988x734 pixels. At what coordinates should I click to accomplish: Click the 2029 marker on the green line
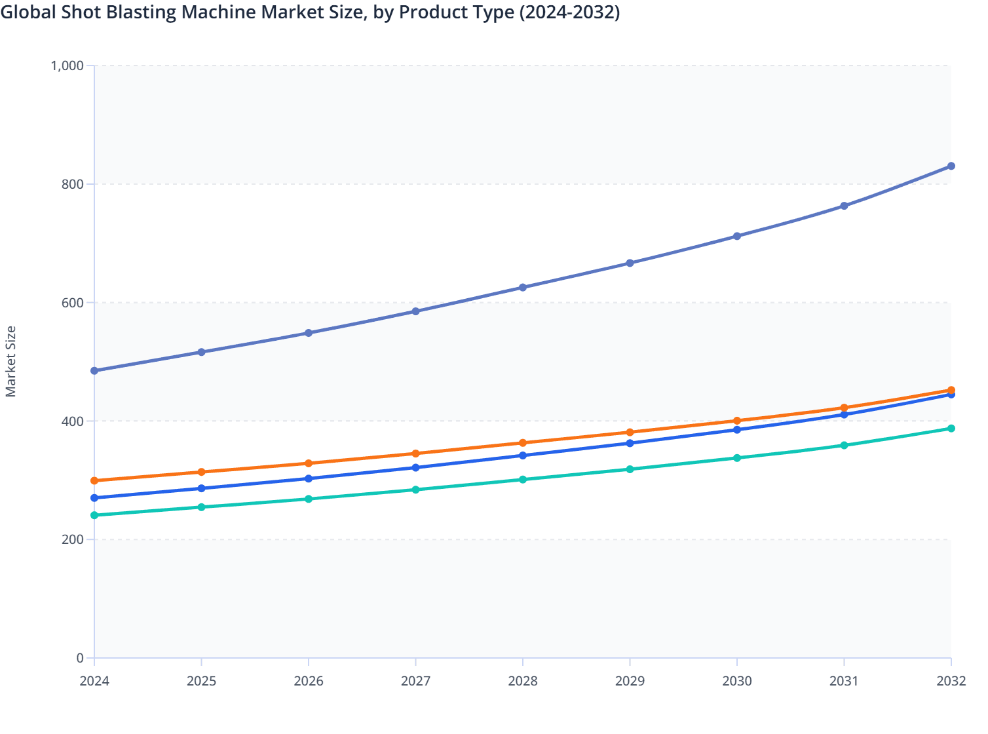click(x=630, y=469)
